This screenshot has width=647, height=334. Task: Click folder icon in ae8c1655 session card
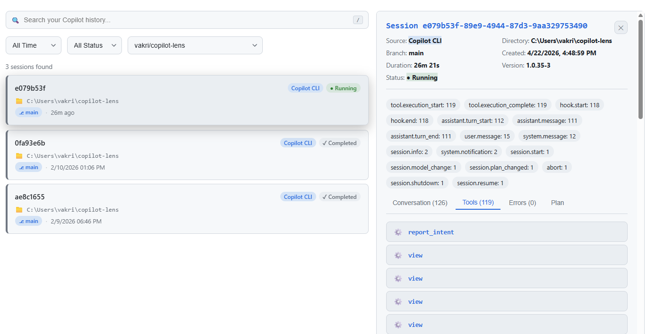point(19,210)
